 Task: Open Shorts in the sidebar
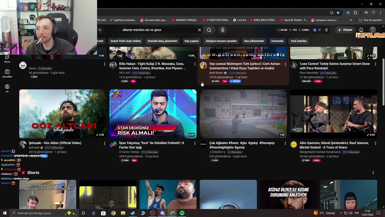7,58
